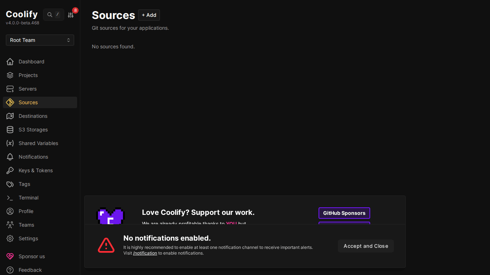Click the magnifier search icon
Screen dimensions: 490x275
click(50, 15)
